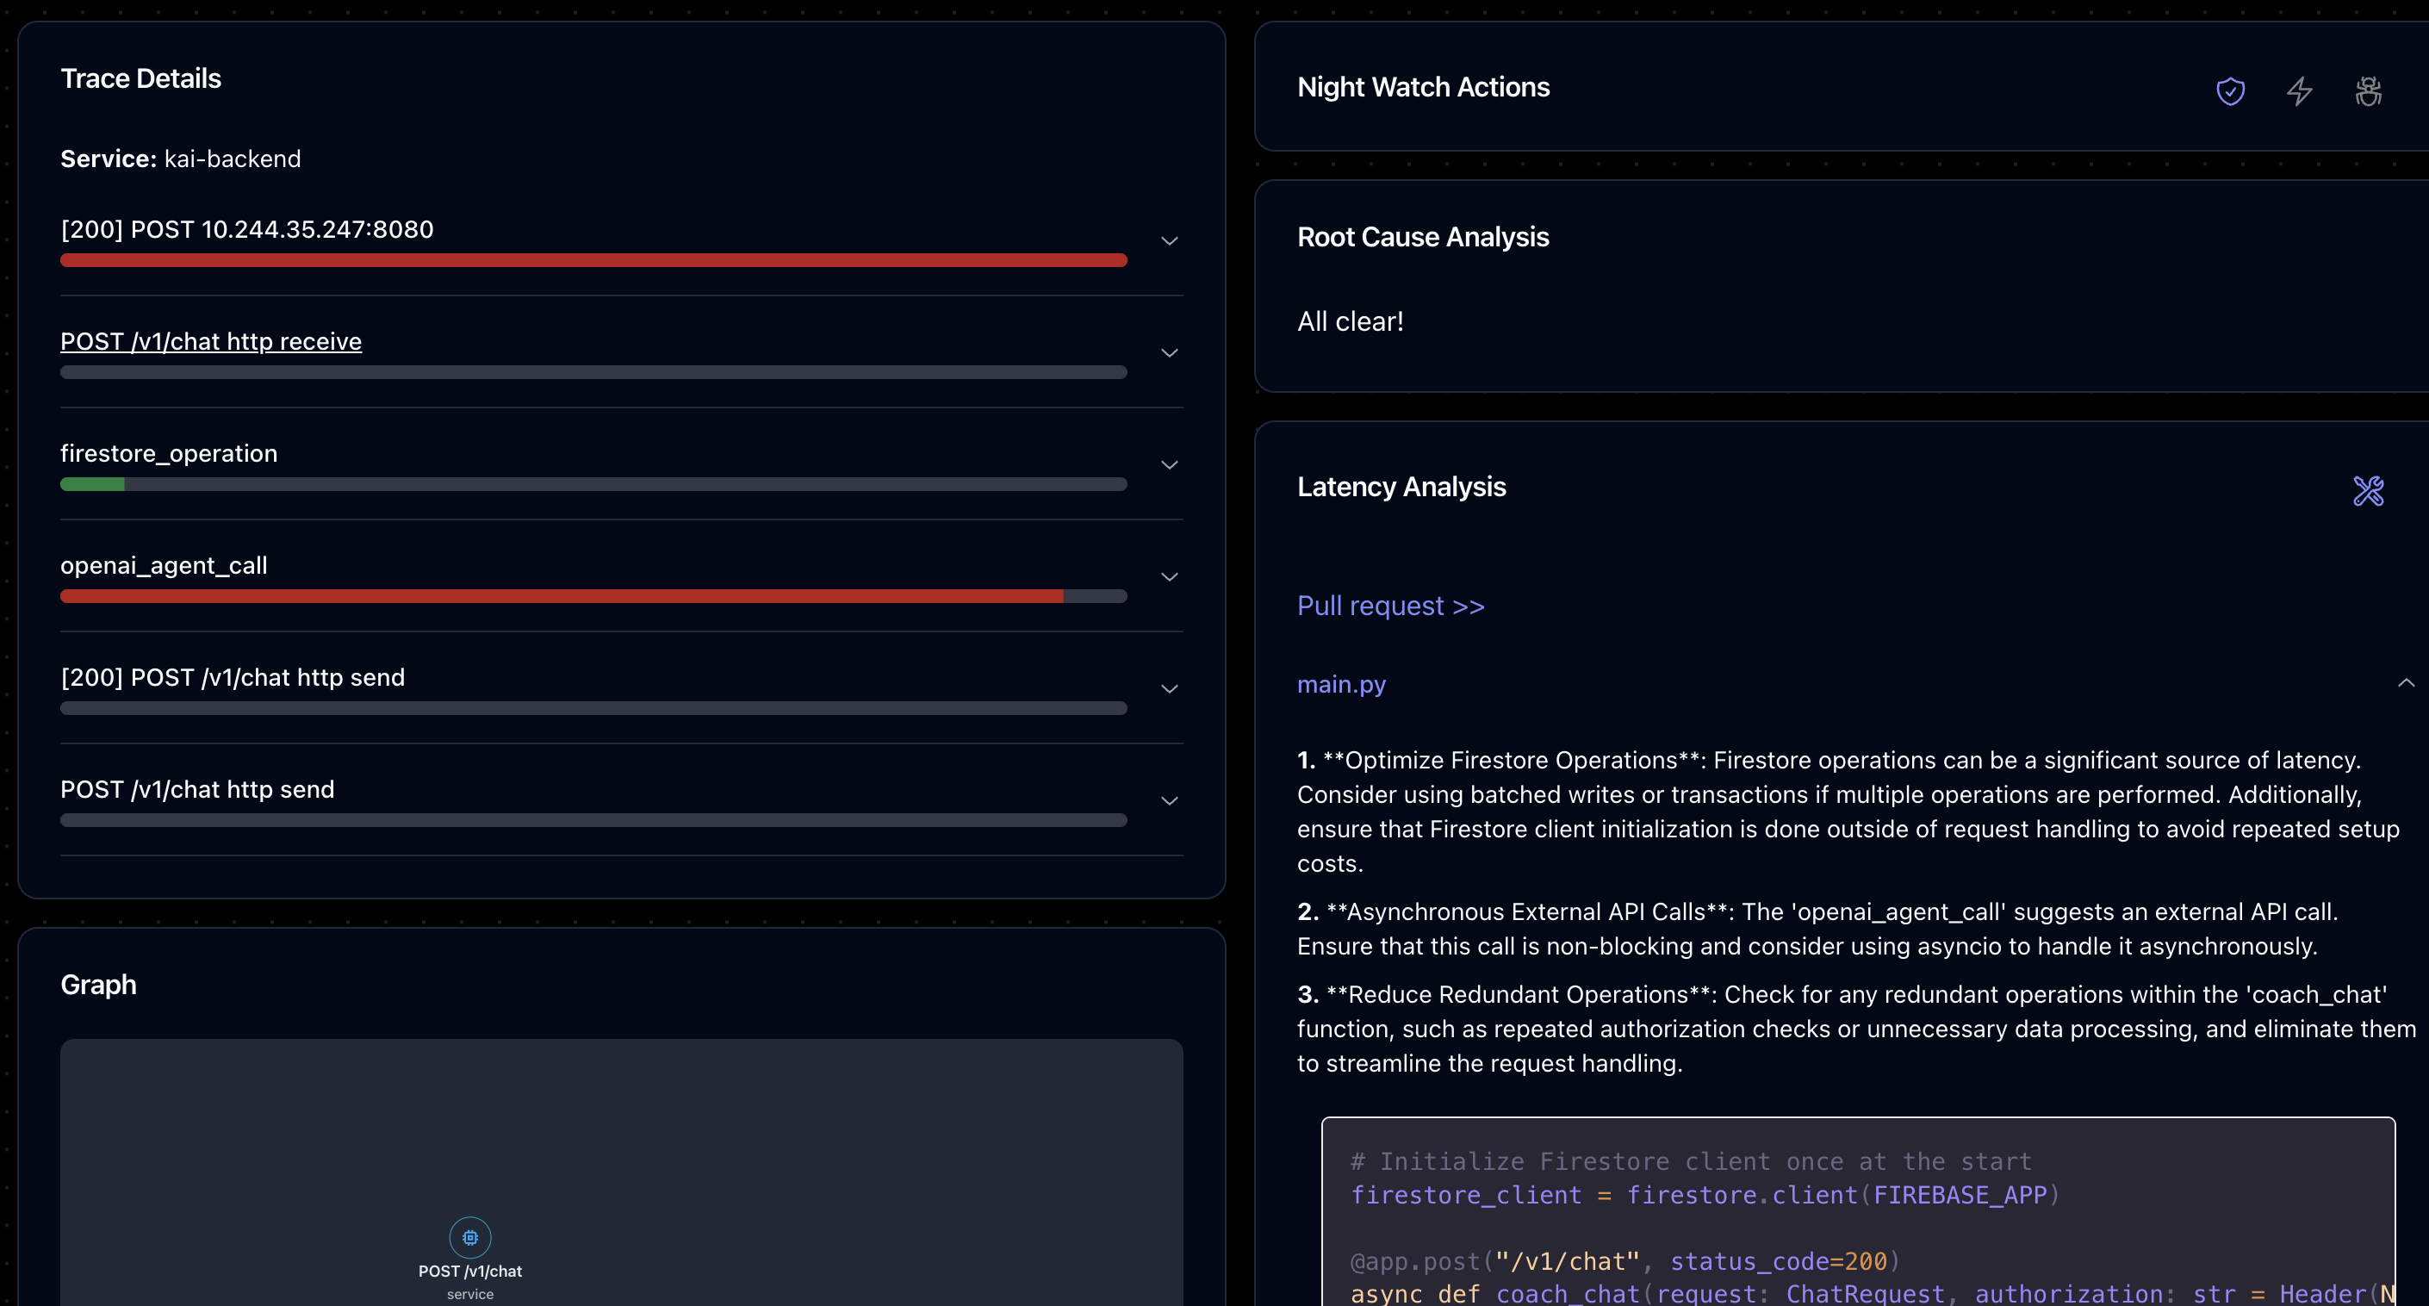
Task: Click the tools icon in Latency Analysis
Action: click(2368, 490)
